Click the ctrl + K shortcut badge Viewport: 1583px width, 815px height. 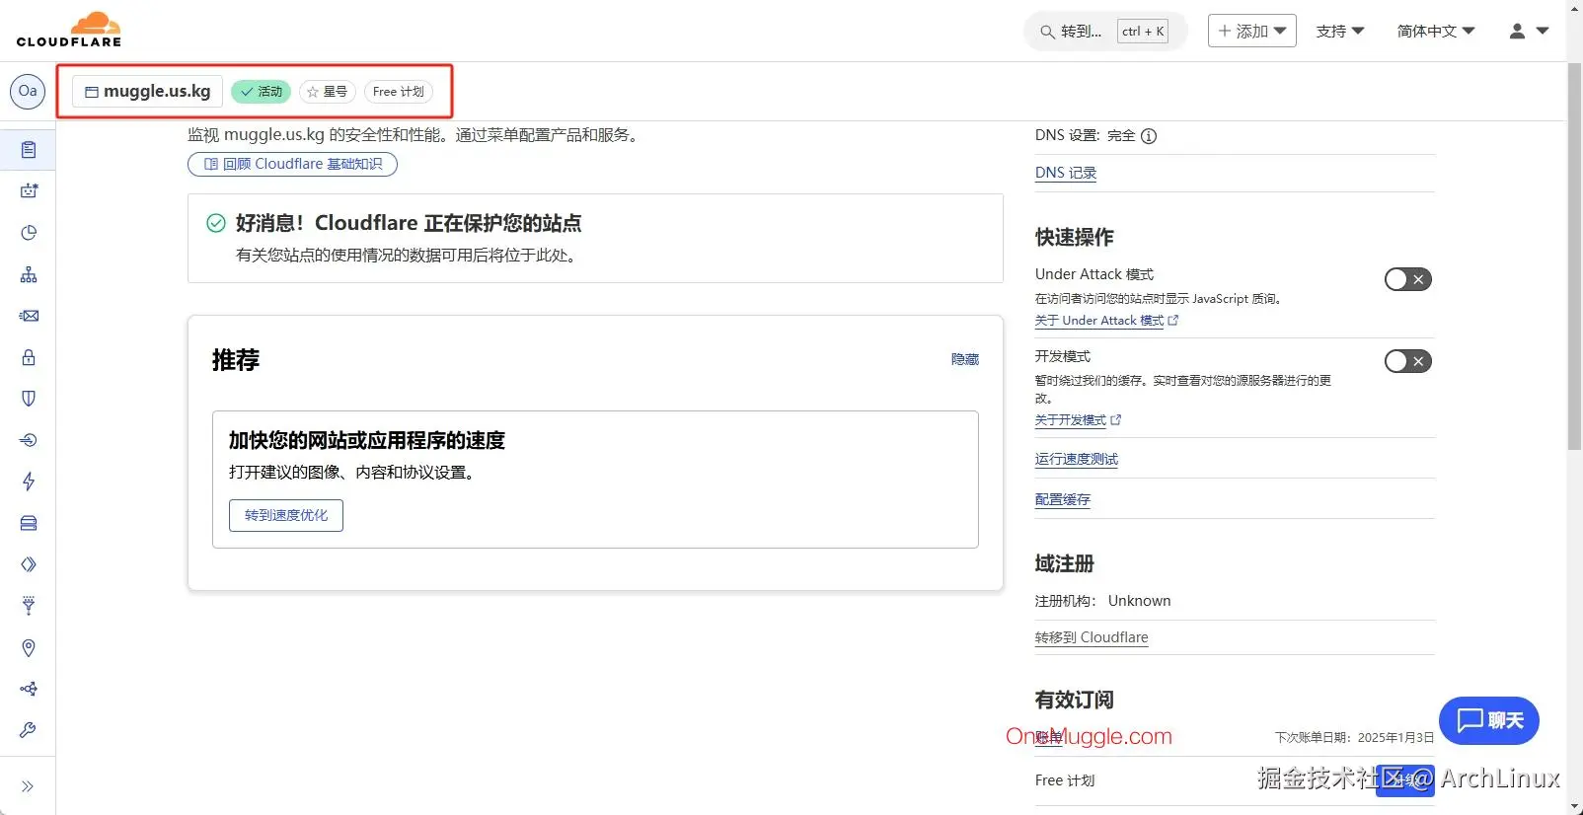click(x=1143, y=32)
